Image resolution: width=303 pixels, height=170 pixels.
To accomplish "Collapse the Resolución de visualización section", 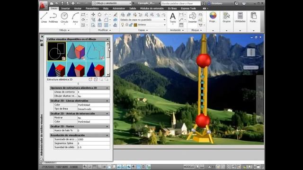I will tap(107, 136).
